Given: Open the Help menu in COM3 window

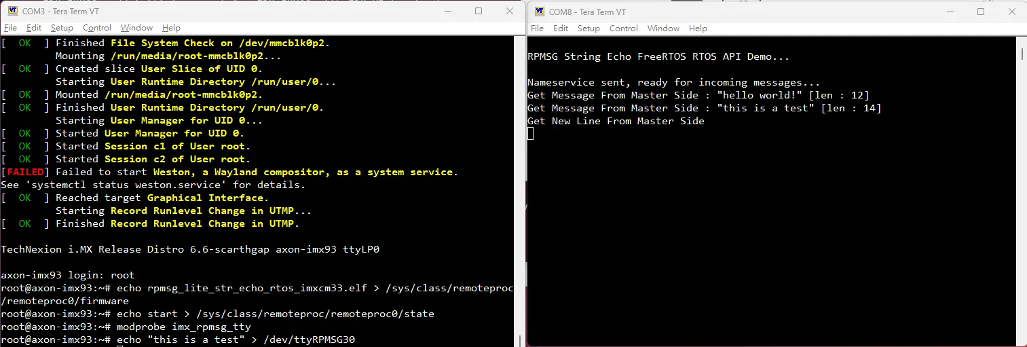Looking at the screenshot, I should click(x=171, y=28).
